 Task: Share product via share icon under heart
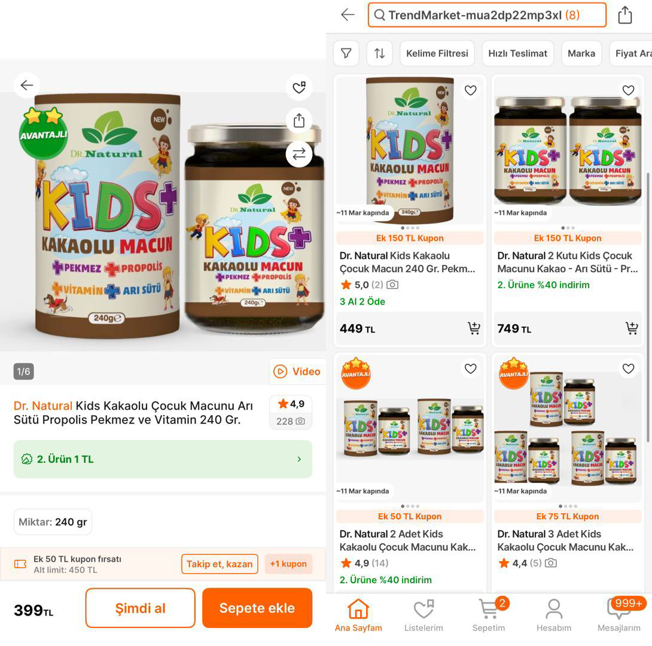pos(299,120)
